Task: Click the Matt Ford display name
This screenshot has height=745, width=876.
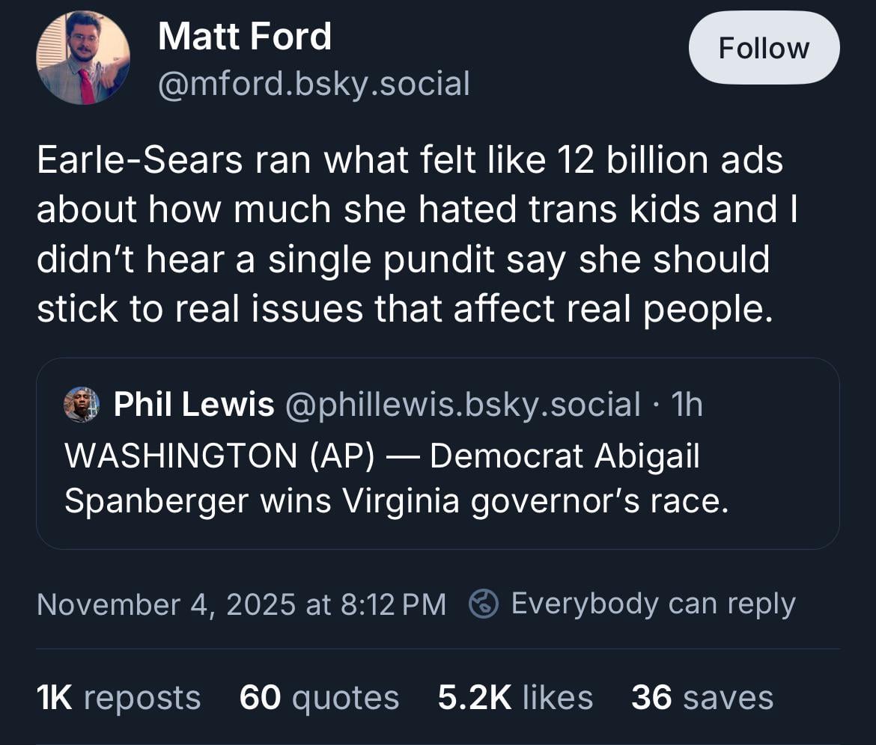Action: click(x=244, y=36)
